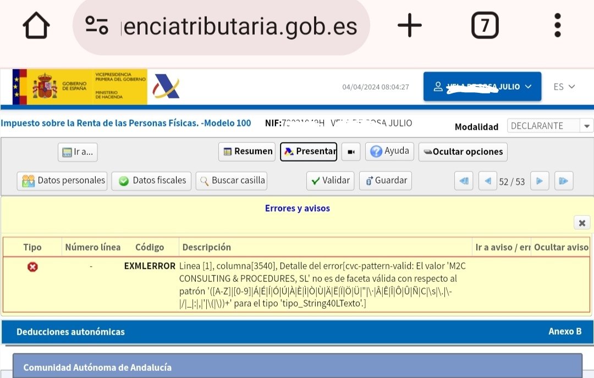Viewport: 594px width, 378px height.
Task: Tap the agenciatributaria.gob.es address bar
Action: tap(221, 26)
